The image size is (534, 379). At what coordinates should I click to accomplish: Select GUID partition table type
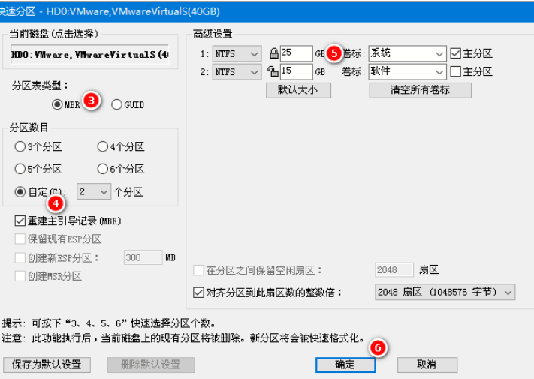click(116, 104)
